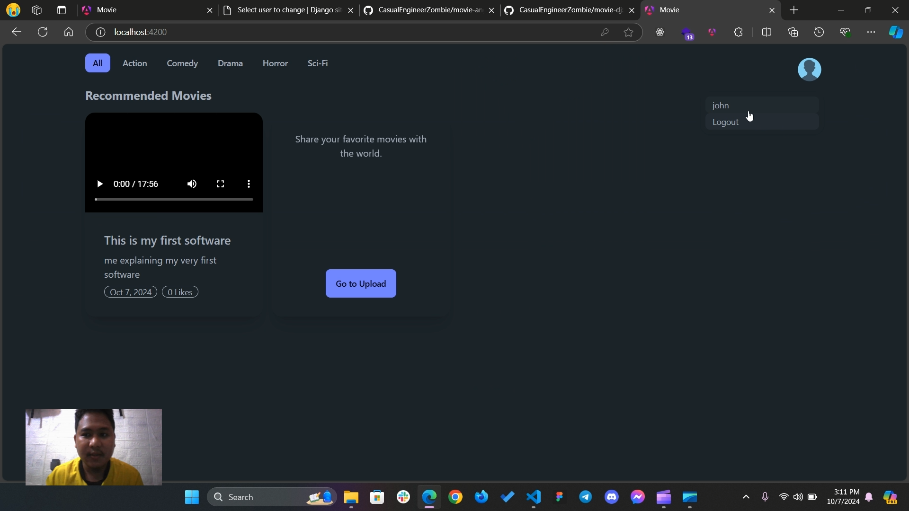This screenshot has height=511, width=909.
Task: Enable fullscreen mode on video
Action: click(220, 184)
